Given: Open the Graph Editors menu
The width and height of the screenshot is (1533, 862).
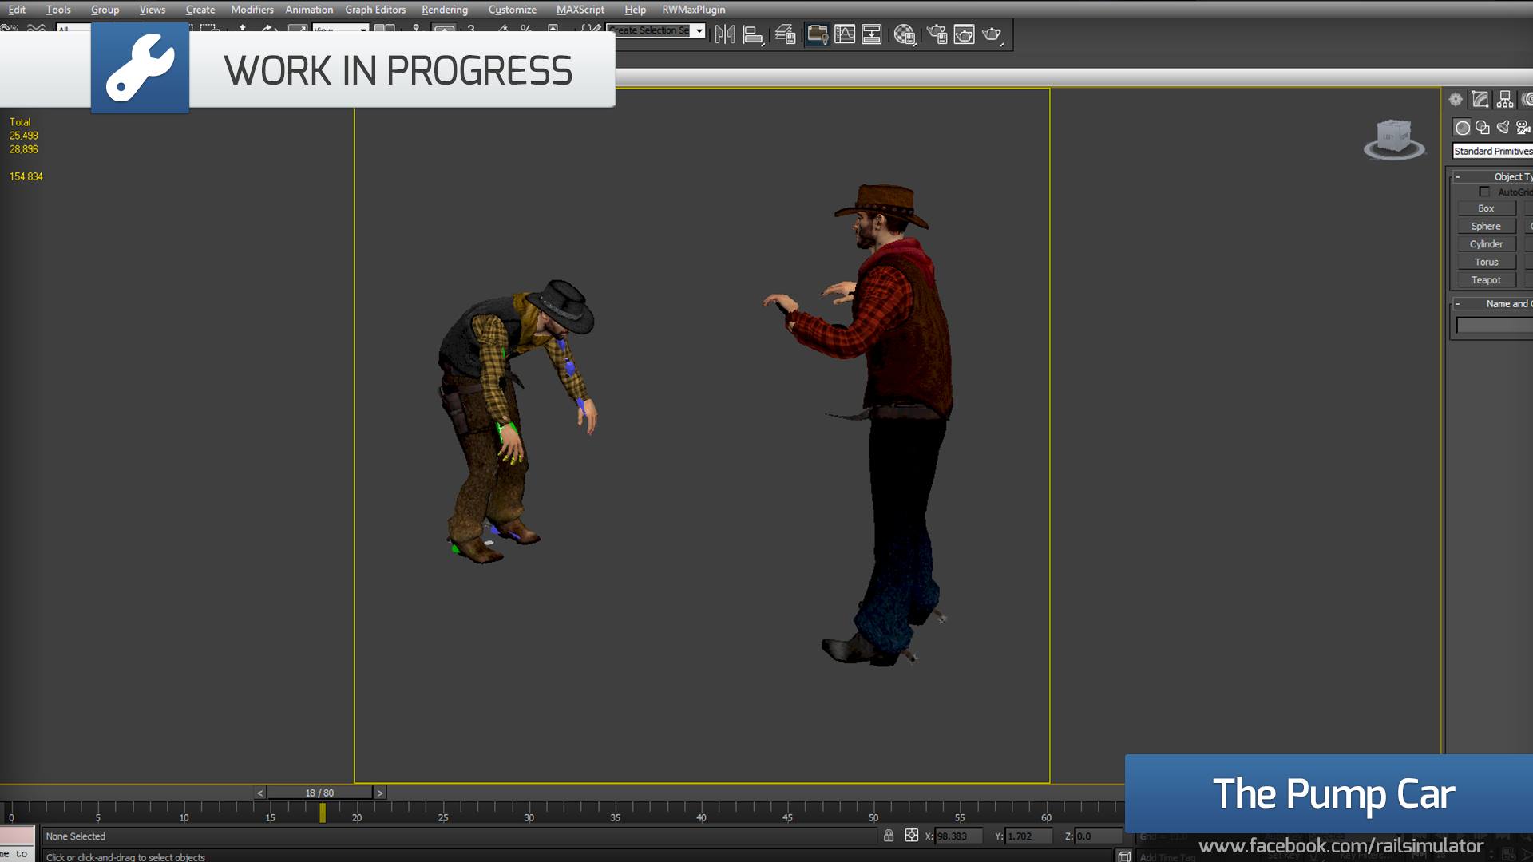Looking at the screenshot, I should click(375, 10).
